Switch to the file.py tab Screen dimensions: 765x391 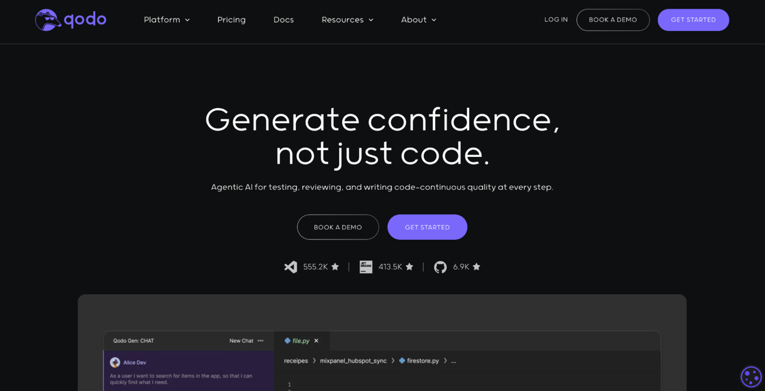coord(301,341)
